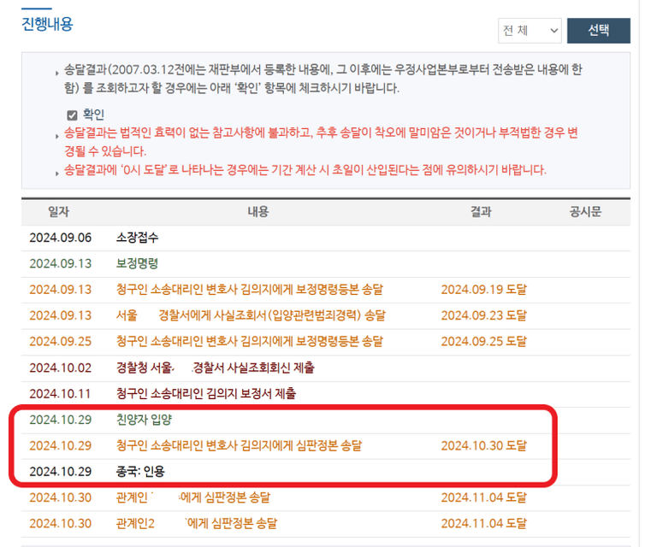Toggle the 확인 checkbox

[x=73, y=115]
